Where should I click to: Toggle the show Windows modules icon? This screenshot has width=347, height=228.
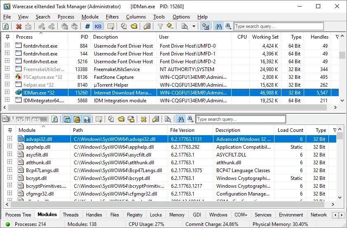point(67,119)
